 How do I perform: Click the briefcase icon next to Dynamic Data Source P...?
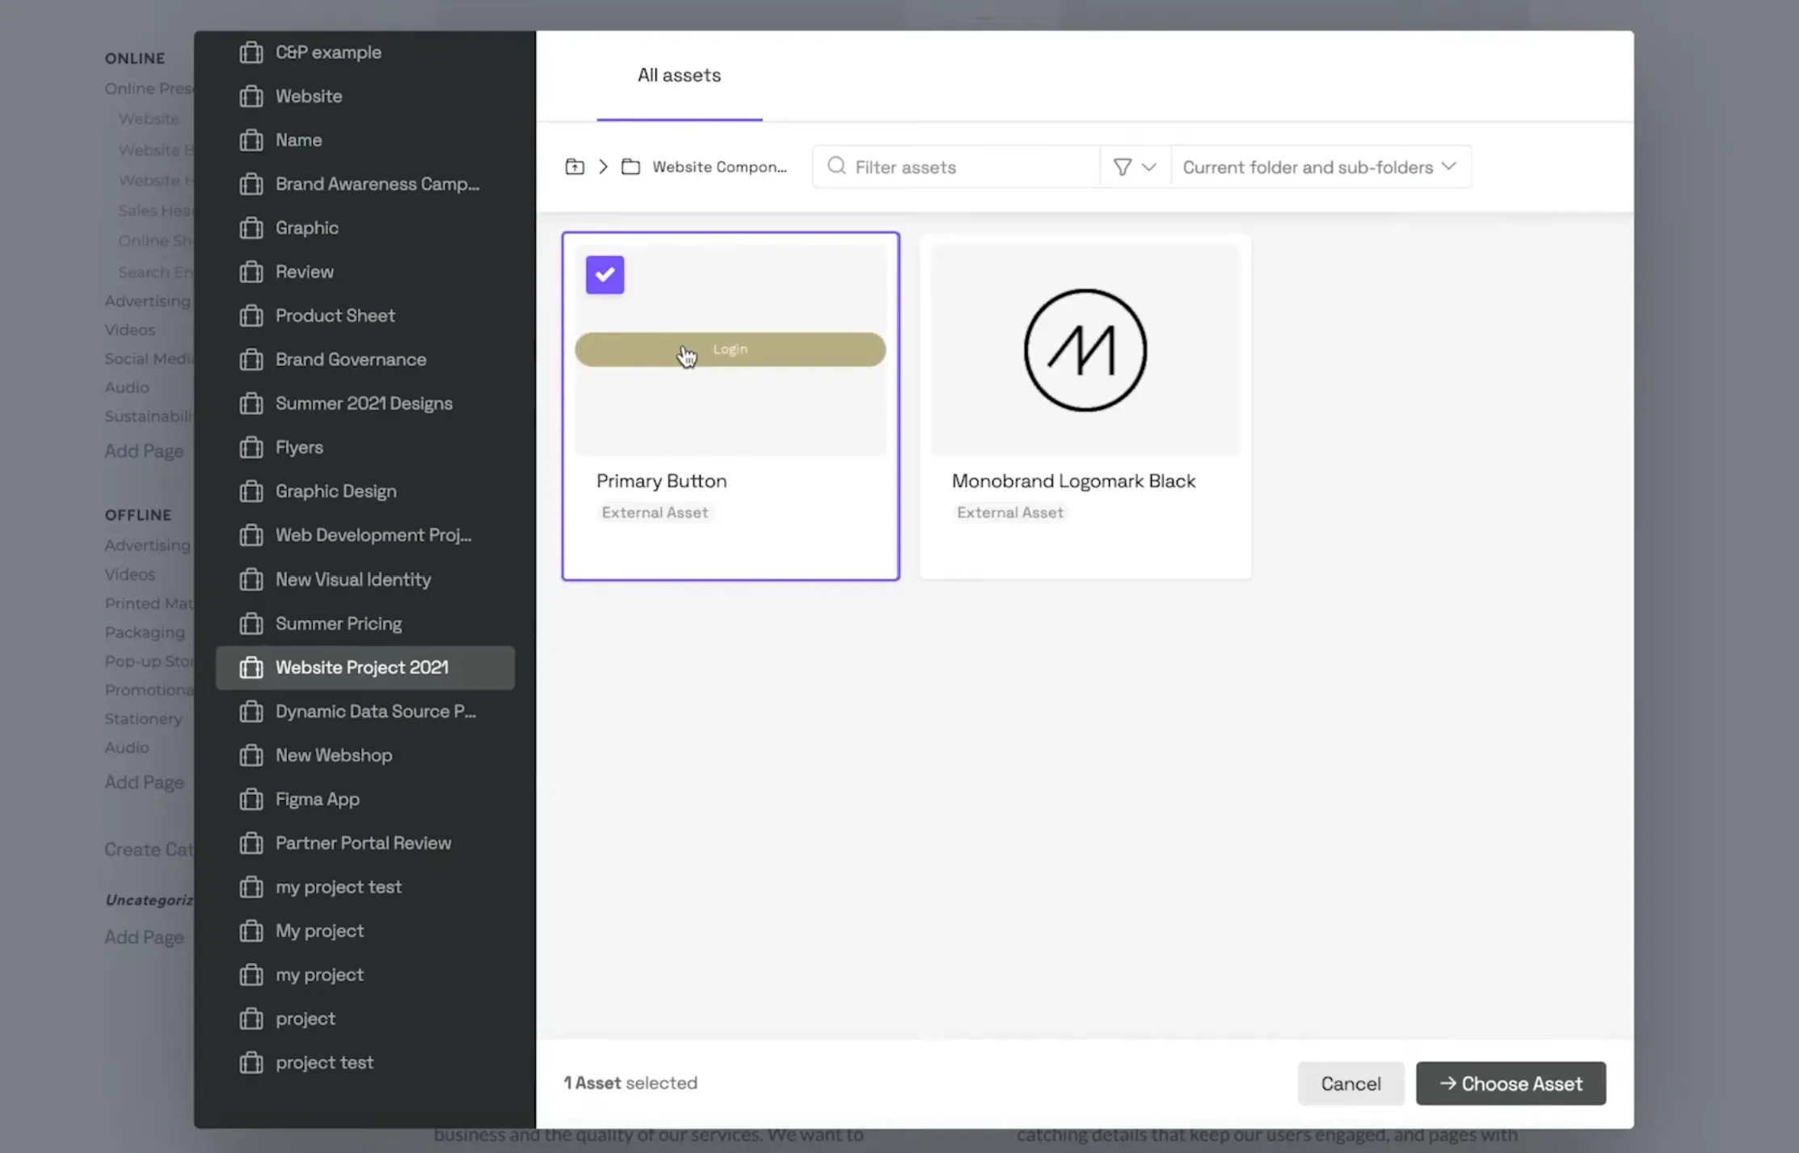pos(251,710)
